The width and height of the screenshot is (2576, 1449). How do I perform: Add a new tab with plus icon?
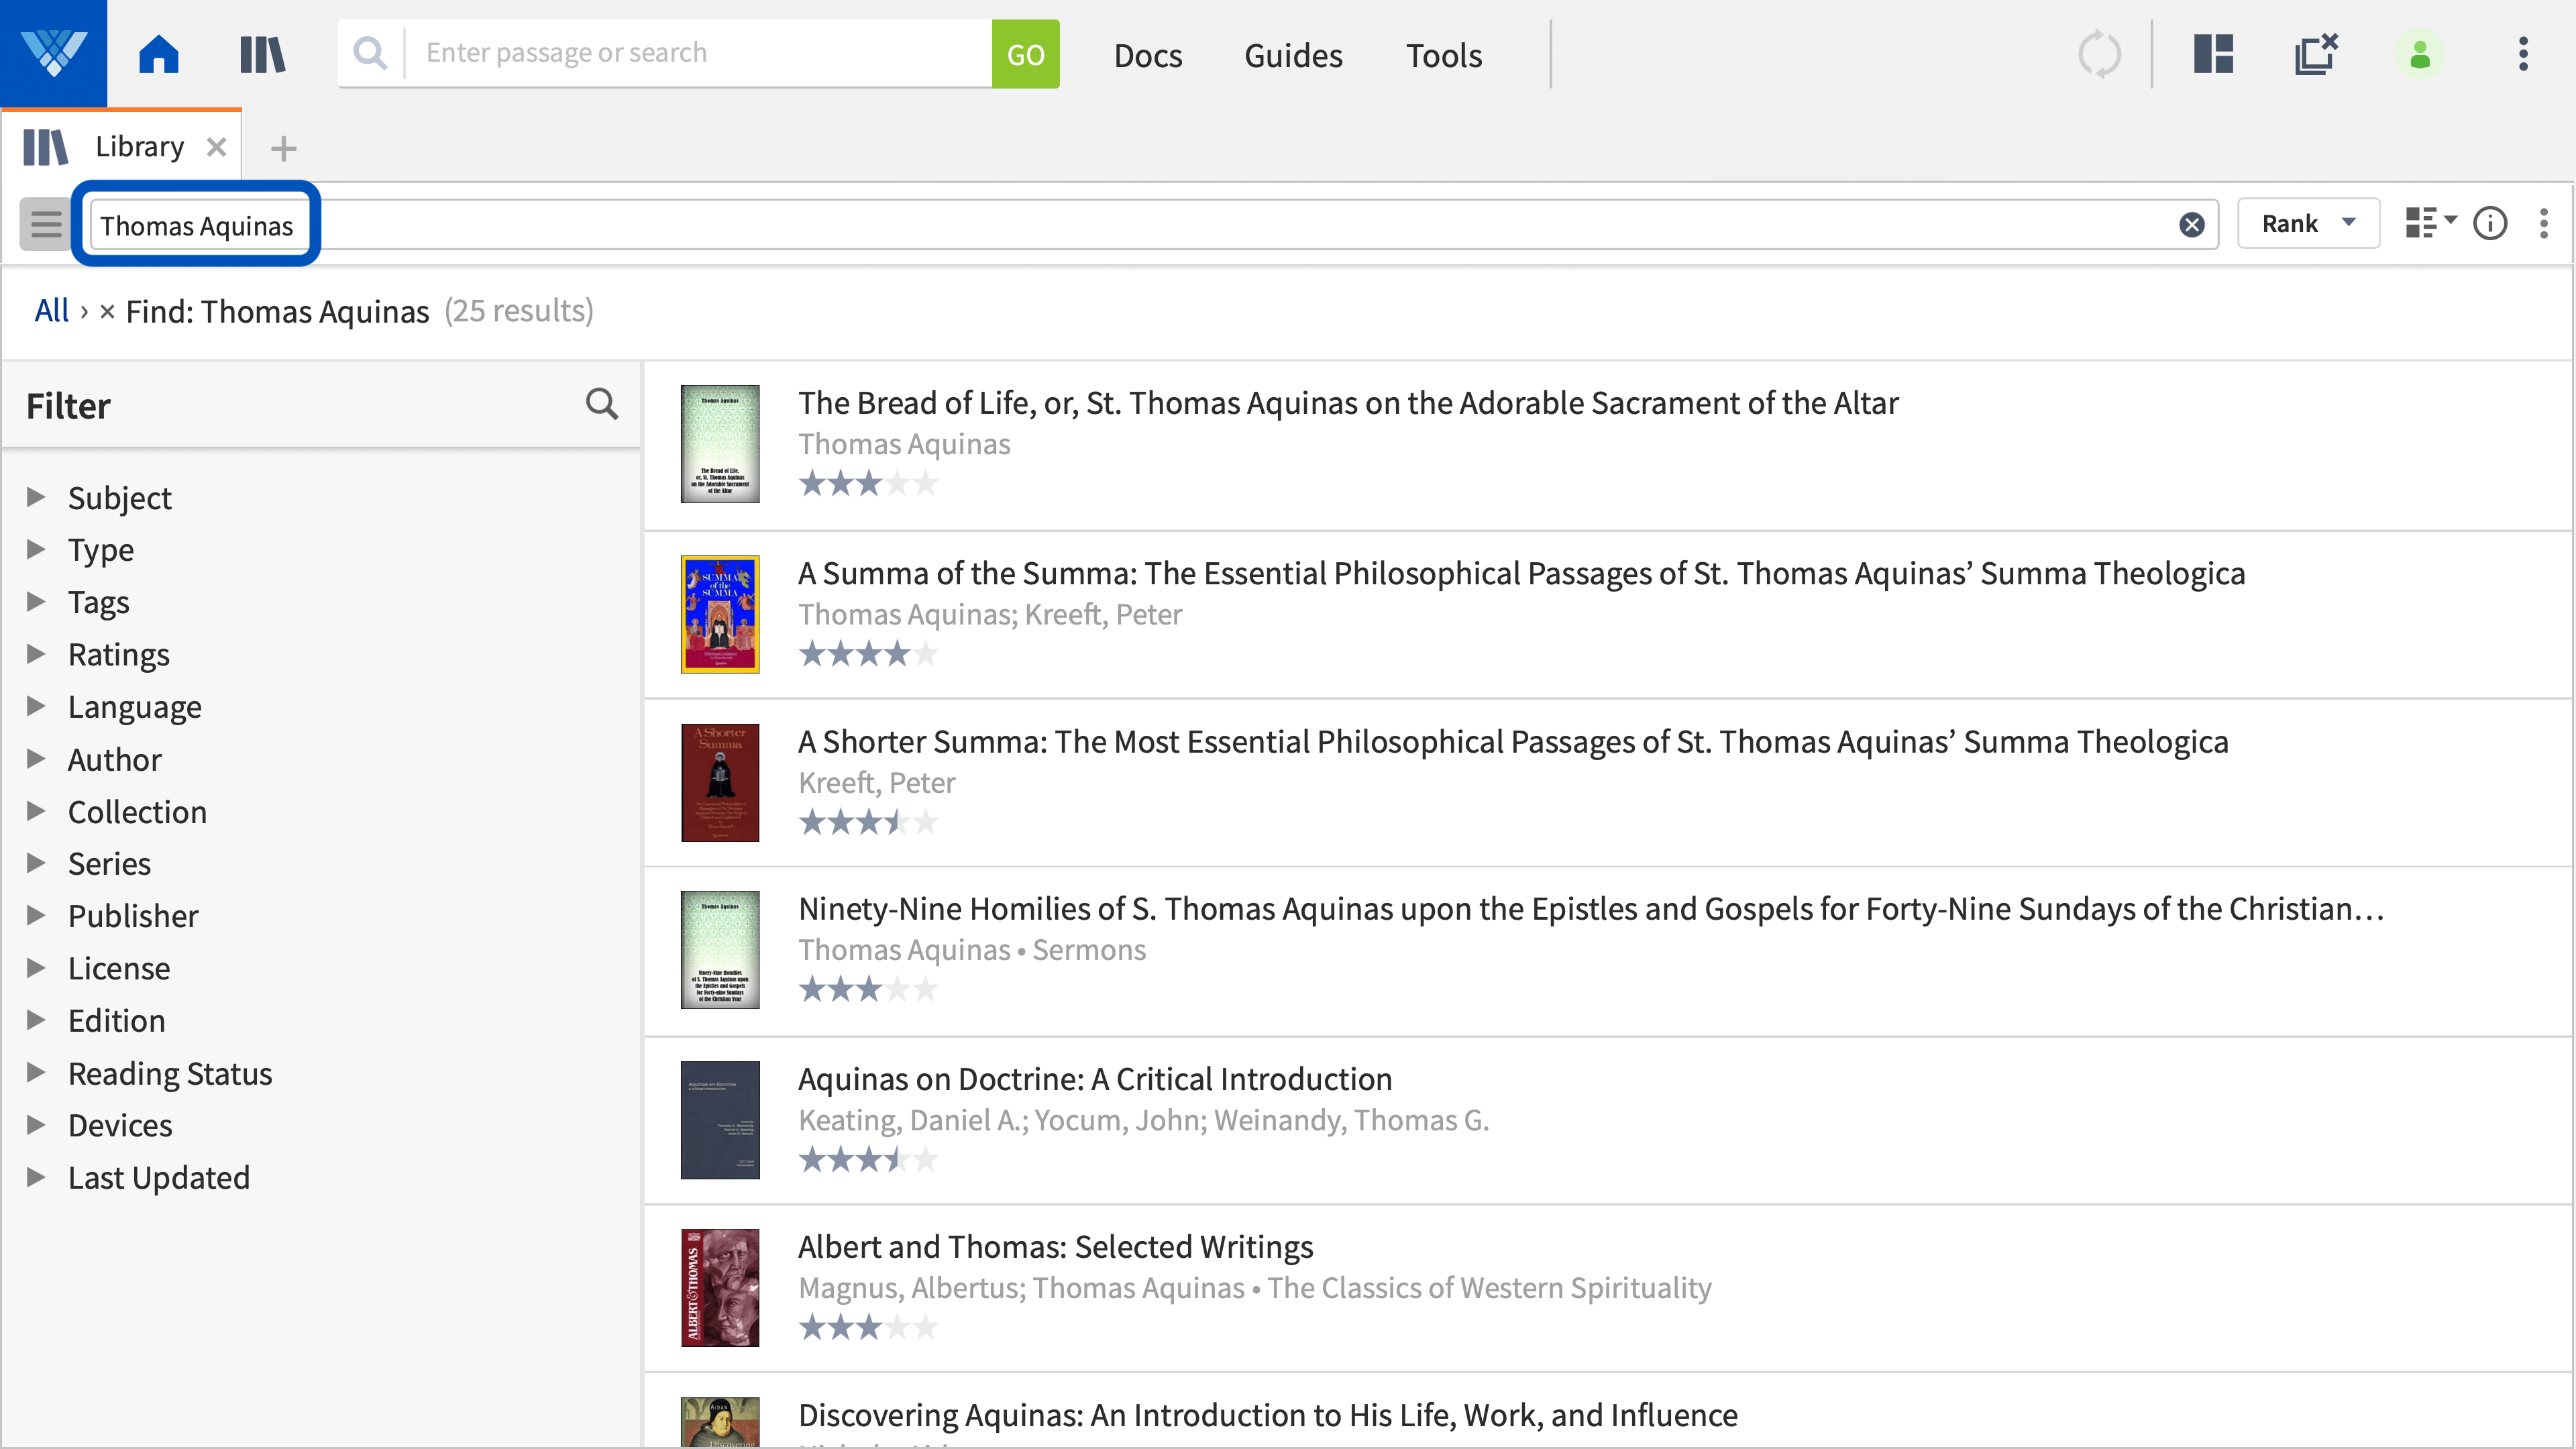[283, 148]
